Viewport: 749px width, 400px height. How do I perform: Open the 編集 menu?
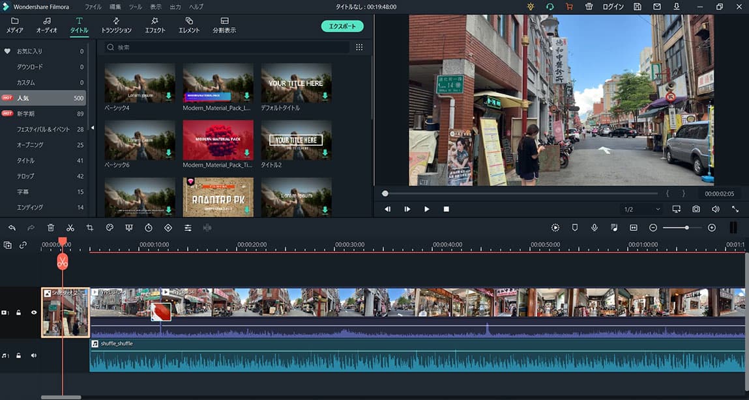click(115, 7)
